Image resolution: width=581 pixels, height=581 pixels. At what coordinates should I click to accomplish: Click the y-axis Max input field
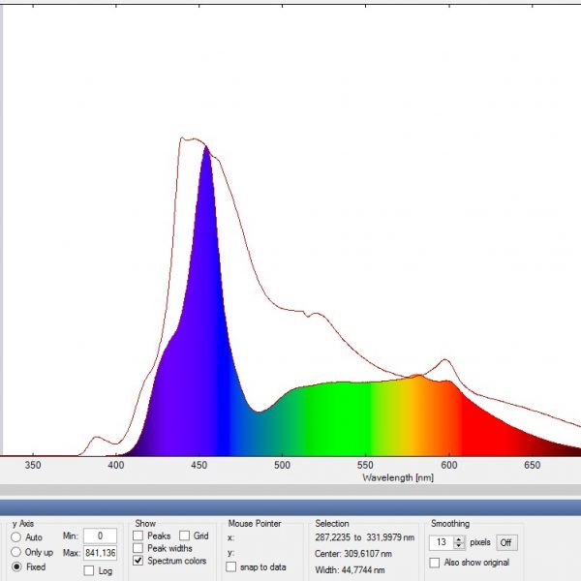coord(100,553)
